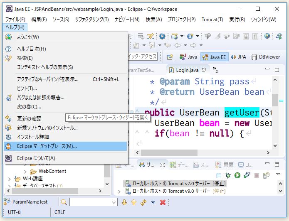This screenshot has height=221, width=289.
Task: Expand the WebContent folder
Action: (25, 172)
